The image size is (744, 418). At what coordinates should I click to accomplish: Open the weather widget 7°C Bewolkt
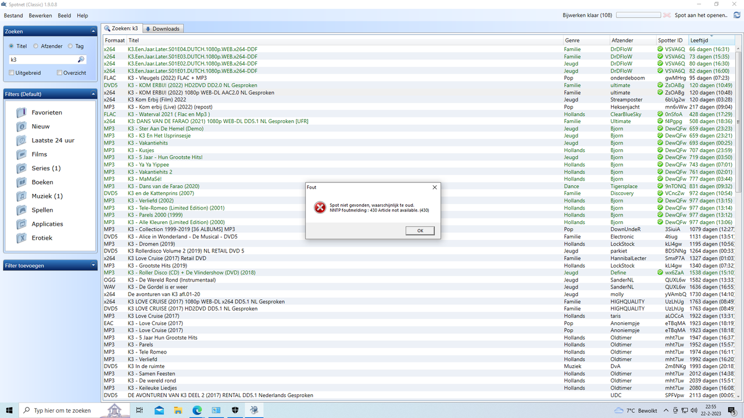click(636, 410)
